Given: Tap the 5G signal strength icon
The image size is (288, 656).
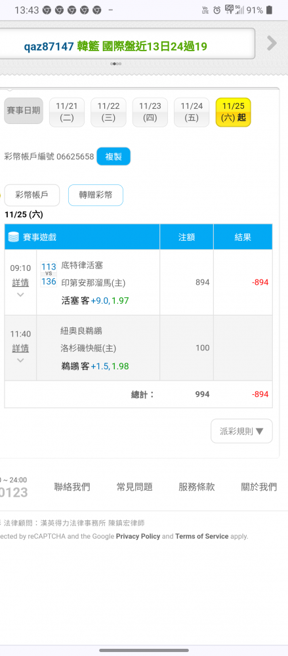Looking at the screenshot, I should tap(239, 10).
